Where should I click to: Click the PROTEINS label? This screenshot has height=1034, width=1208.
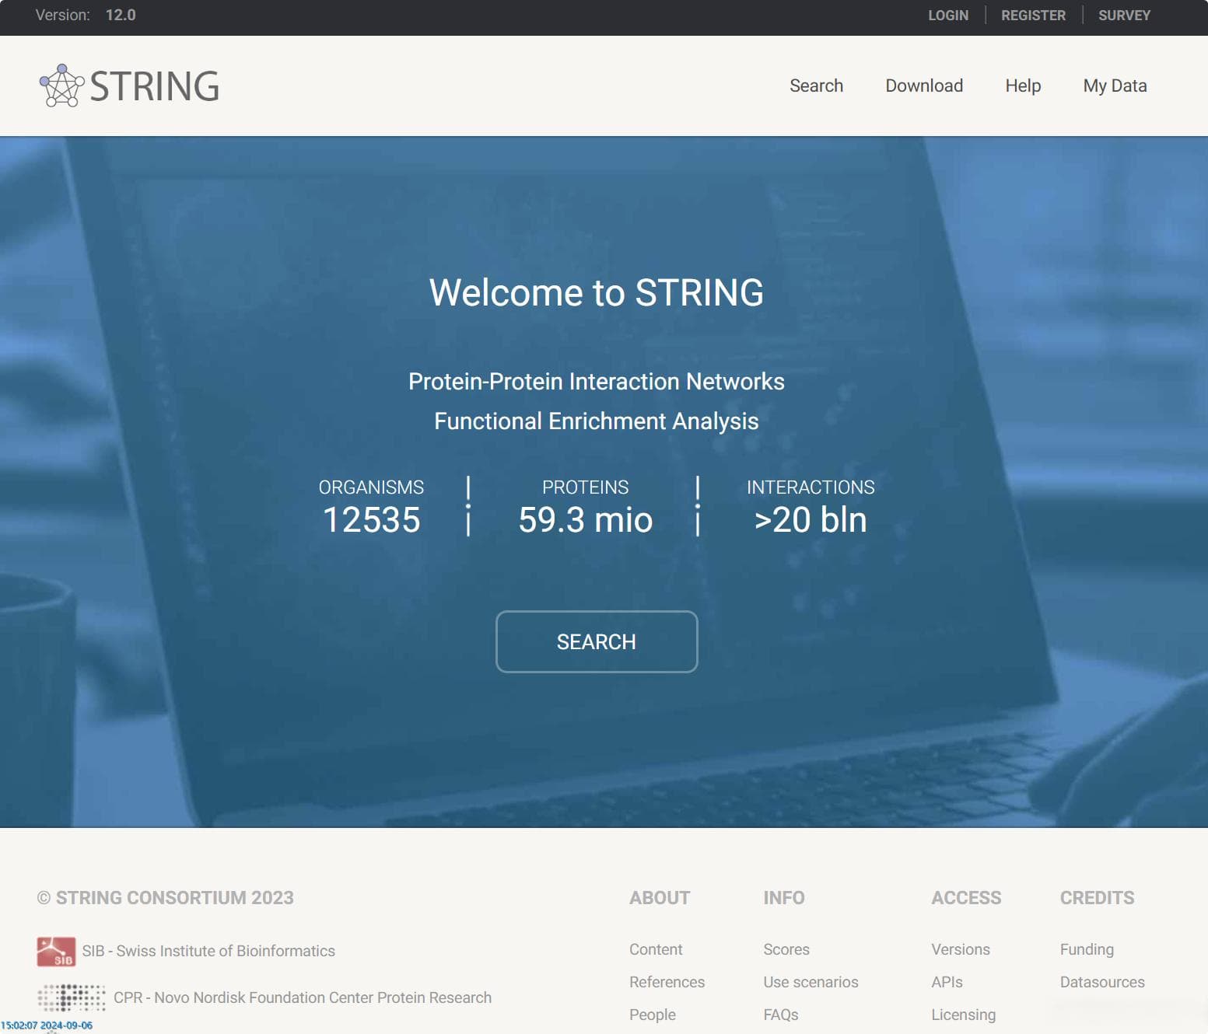click(x=586, y=487)
